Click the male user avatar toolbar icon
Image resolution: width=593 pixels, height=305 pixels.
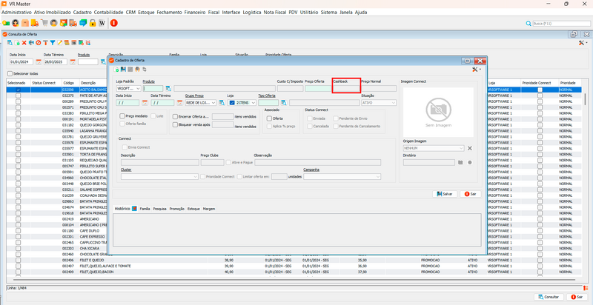tap(53, 23)
